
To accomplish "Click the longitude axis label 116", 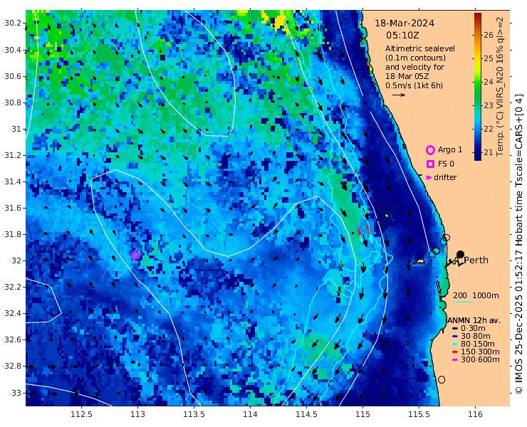I will [x=475, y=415].
